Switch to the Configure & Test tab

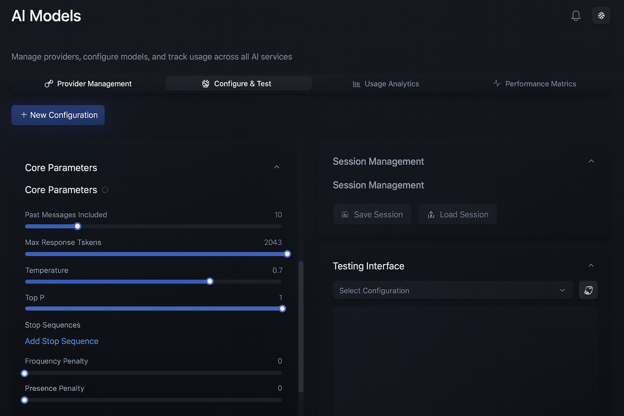[x=238, y=84]
